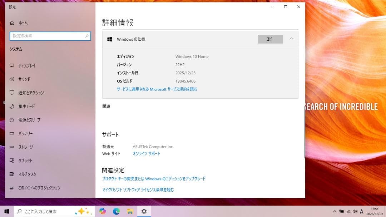
Task: Open ホーム in settings sidebar
Action: point(23,23)
